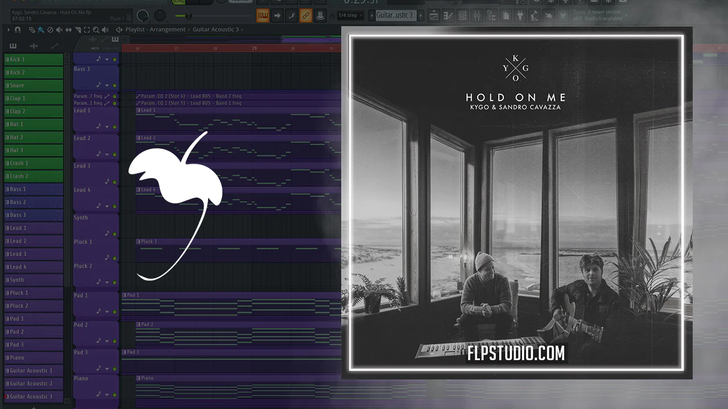Click the horizontal slider handle in top toolbar
The image size is (728, 409).
[x=188, y=16]
